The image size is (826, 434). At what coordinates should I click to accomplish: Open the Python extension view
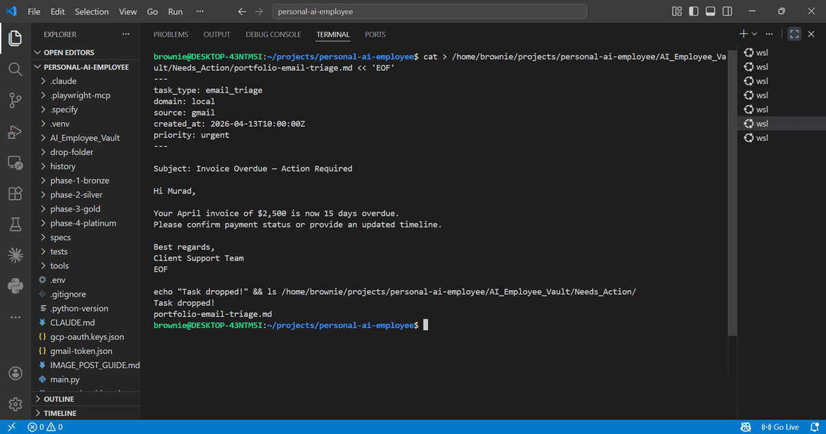coord(15,285)
